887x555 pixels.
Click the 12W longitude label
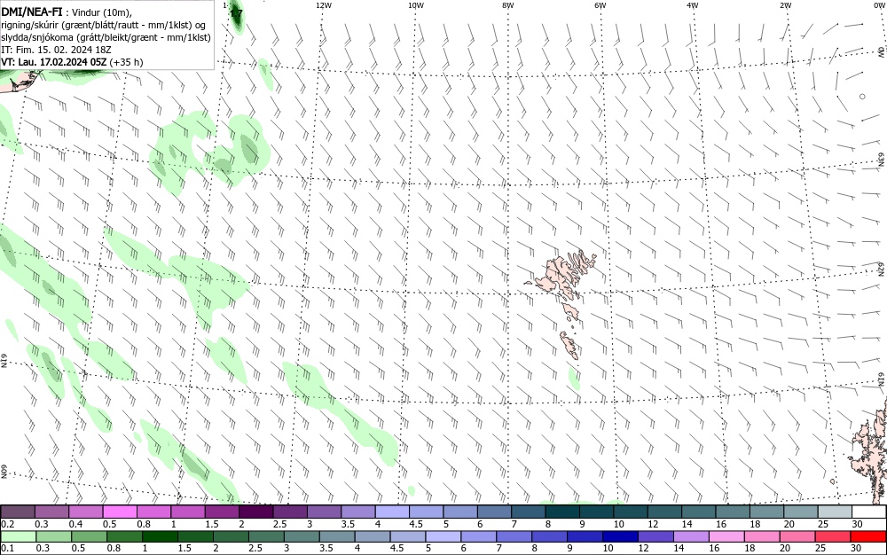pos(323,5)
